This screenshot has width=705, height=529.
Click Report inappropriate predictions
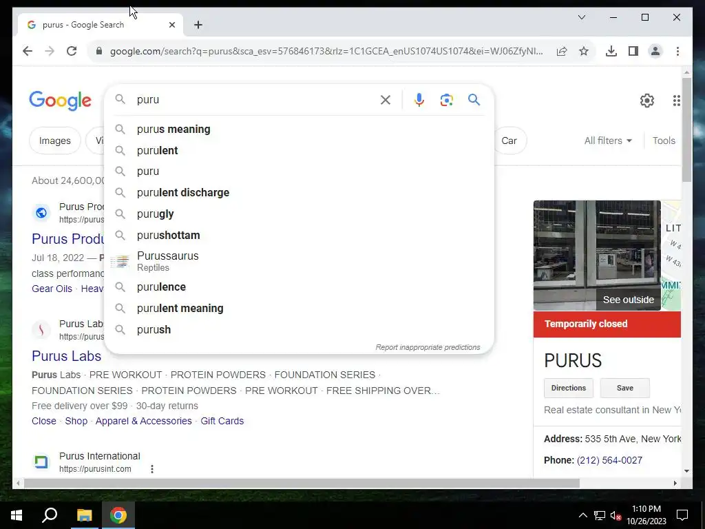pos(428,347)
